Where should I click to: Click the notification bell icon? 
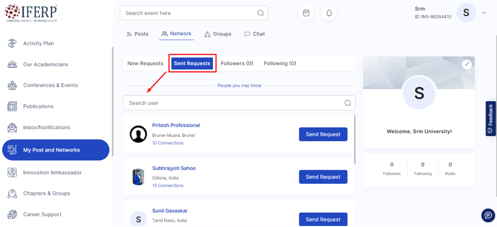[x=329, y=13]
